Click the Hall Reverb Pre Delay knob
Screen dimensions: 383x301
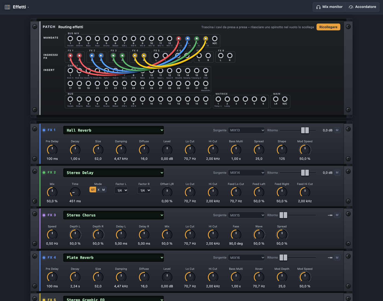pyautogui.click(x=52, y=150)
